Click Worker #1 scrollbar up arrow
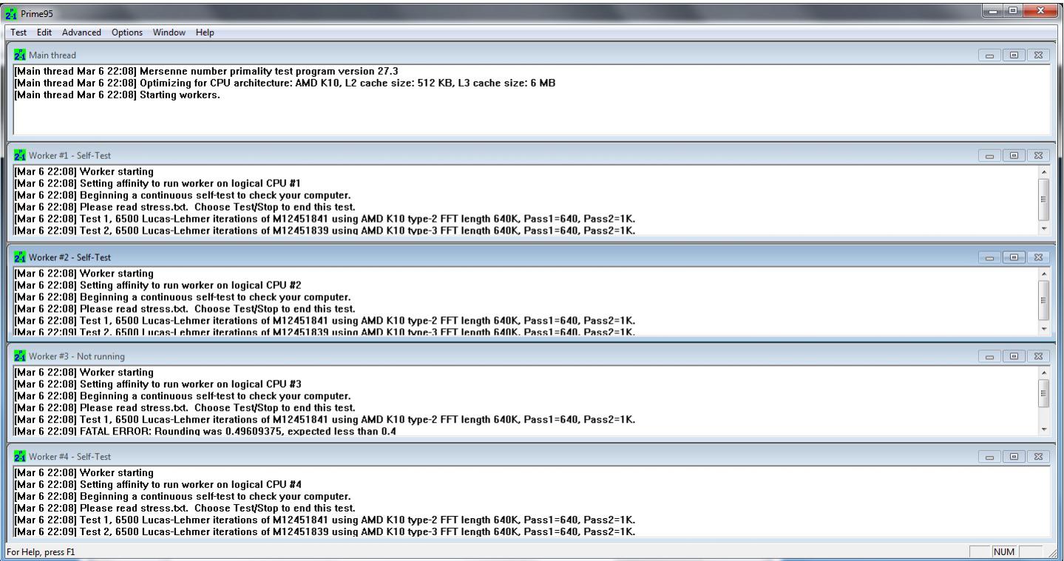The image size is (1064, 561). (1043, 171)
